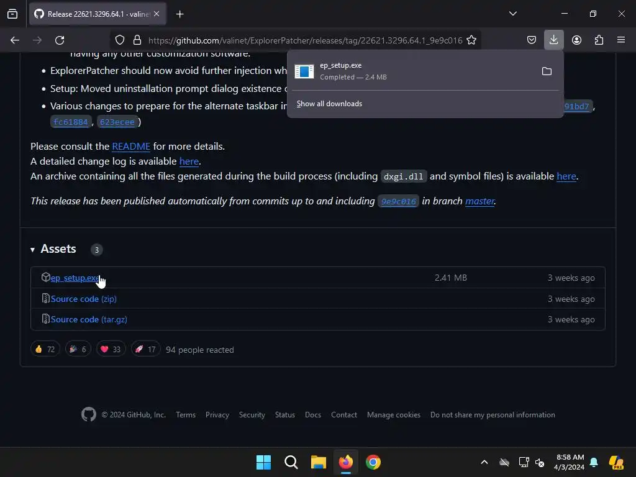This screenshot has width=636, height=477.
Task: Show hidden system tray icons
Action: click(x=484, y=462)
